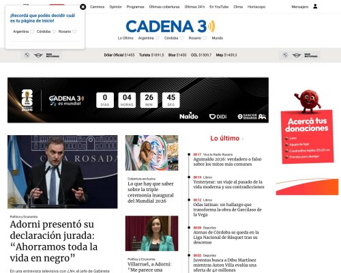Open Caminos in the top menu
Screen dimensions: 341x273
click(97, 7)
